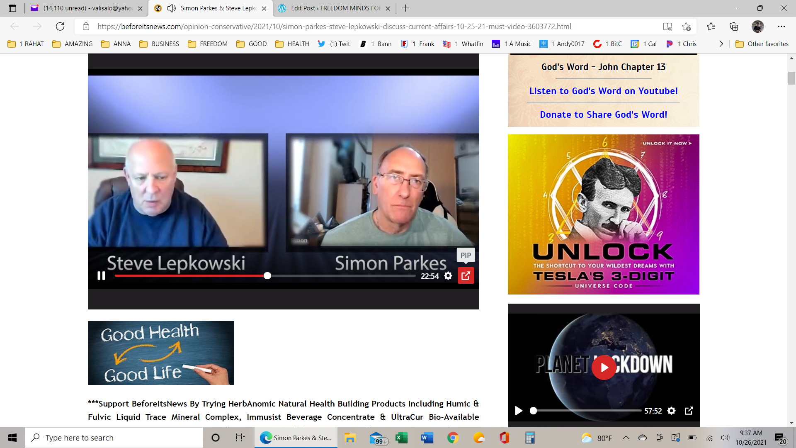Click the browser refresh icon
796x448 pixels.
click(60, 26)
